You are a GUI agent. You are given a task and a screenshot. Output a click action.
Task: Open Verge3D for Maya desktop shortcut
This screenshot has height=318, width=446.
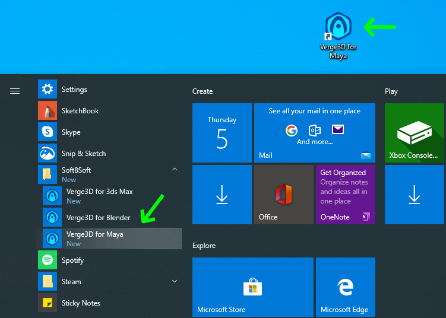click(x=338, y=36)
